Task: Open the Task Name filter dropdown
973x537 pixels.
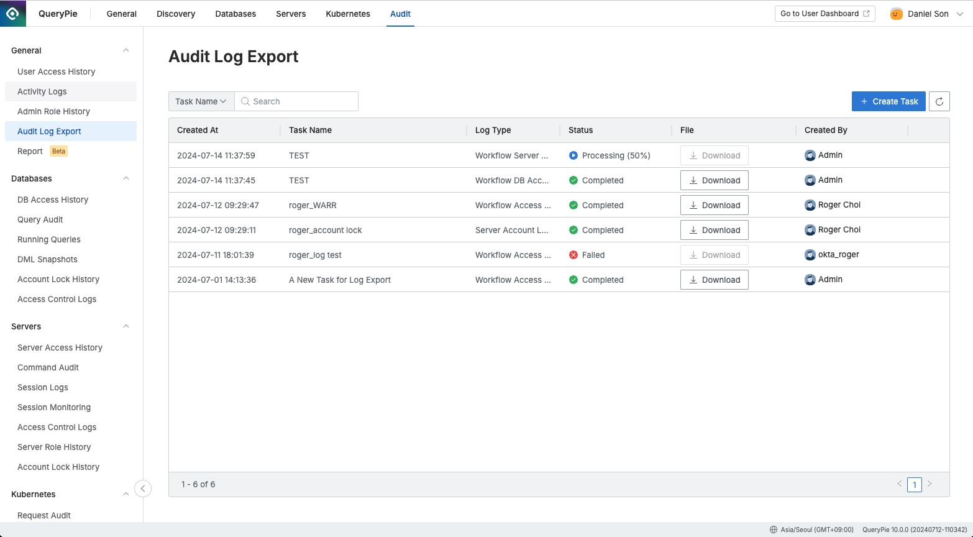Action: pos(201,101)
